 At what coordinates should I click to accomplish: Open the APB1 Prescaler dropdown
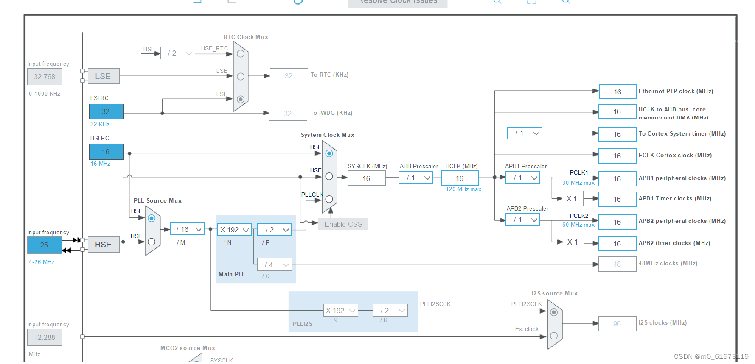523,178
